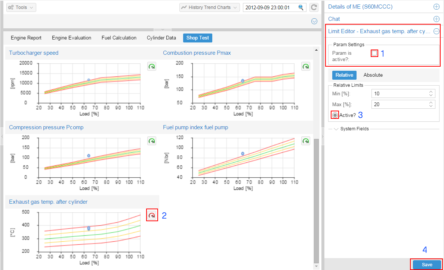
Task: Open the Turbocharger speed chart title link
Action: [34, 53]
